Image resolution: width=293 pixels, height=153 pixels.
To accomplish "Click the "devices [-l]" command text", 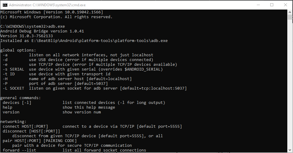I will point(17,103).
